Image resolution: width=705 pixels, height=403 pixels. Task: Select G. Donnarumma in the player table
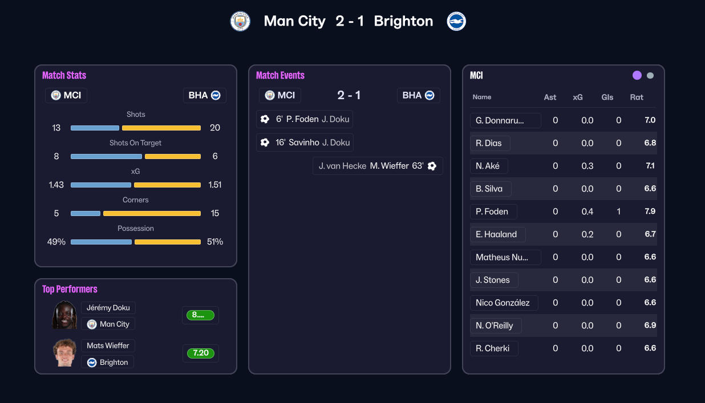(x=505, y=120)
